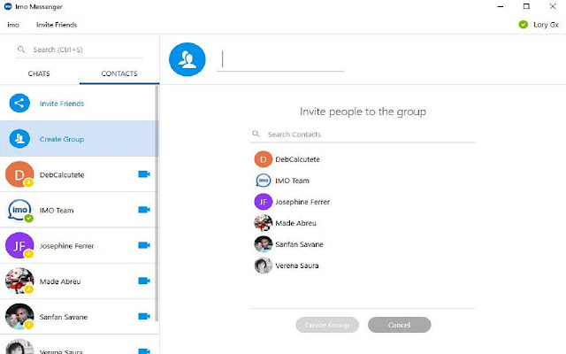Click IMO Team logo avatar in sidebar
Image resolution: width=566 pixels, height=354 pixels.
click(x=19, y=210)
